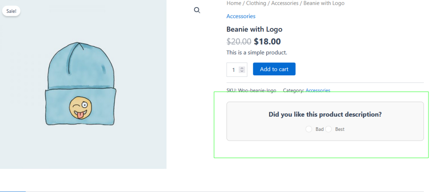Go to the Clothing breadcrumb link
The image size is (436, 192).
(256, 3)
